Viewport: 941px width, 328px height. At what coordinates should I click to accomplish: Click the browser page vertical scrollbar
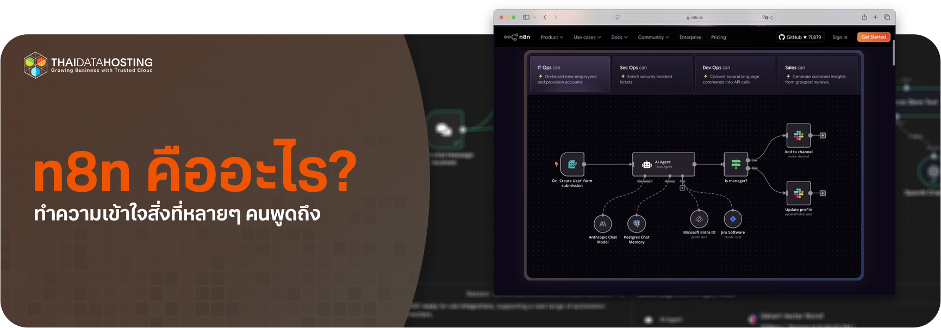click(893, 53)
